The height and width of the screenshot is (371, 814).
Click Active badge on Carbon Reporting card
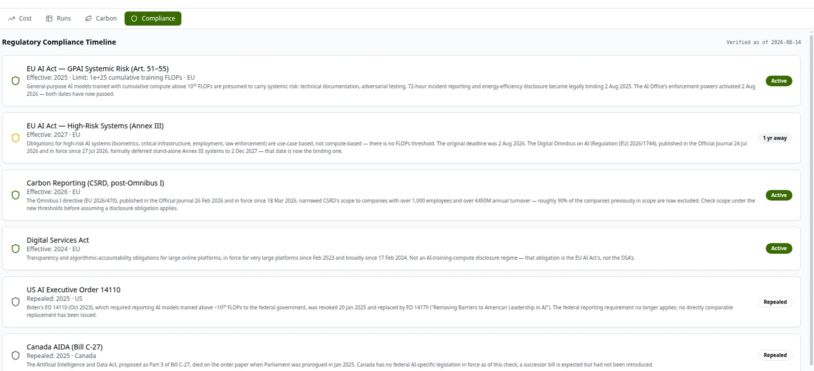pos(779,195)
